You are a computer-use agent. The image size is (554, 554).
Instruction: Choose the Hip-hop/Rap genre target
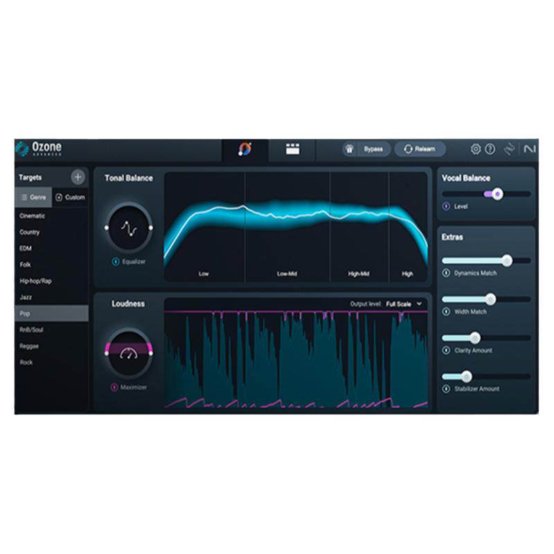tap(51, 281)
